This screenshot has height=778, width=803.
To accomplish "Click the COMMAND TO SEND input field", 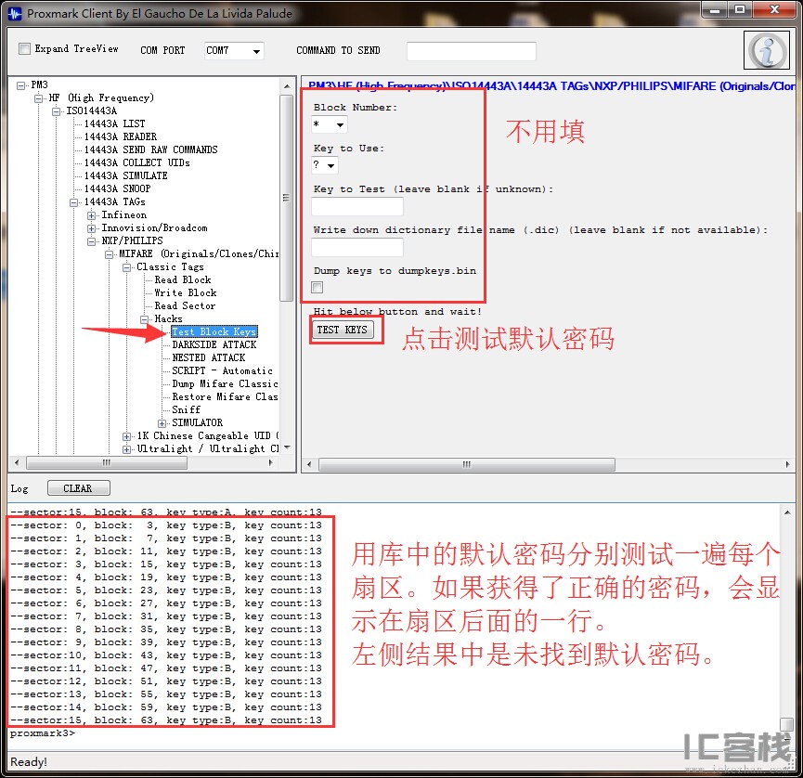I will [472, 51].
